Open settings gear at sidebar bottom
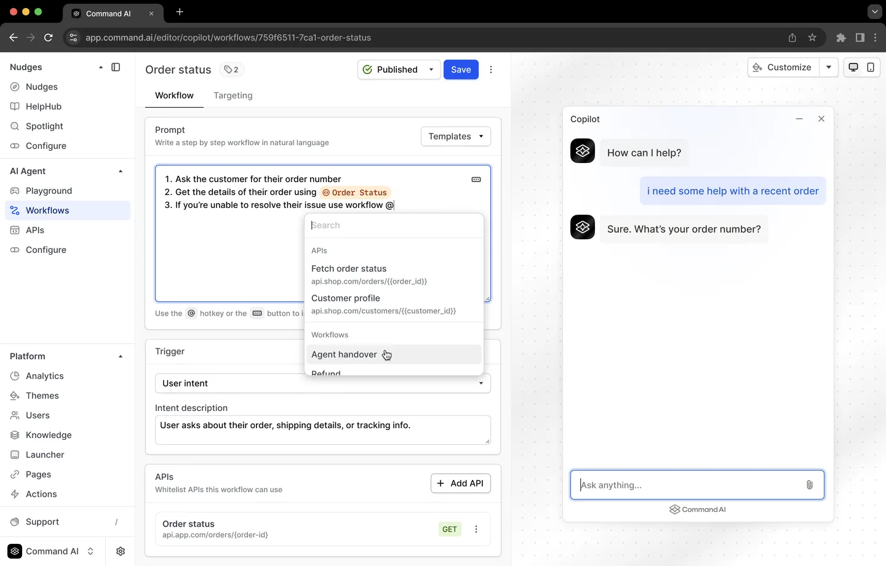The height and width of the screenshot is (566, 886). tap(121, 551)
